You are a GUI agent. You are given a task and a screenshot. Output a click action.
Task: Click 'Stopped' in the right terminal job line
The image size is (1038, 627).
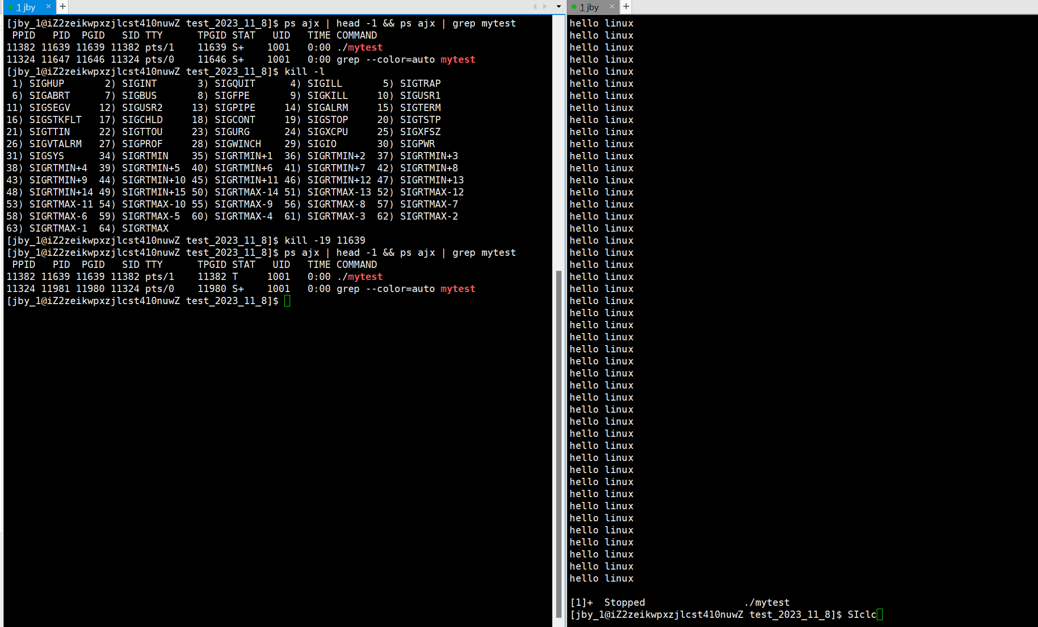(x=625, y=602)
